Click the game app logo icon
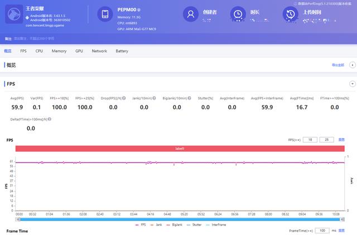This screenshot has width=357, height=235. (14, 14)
